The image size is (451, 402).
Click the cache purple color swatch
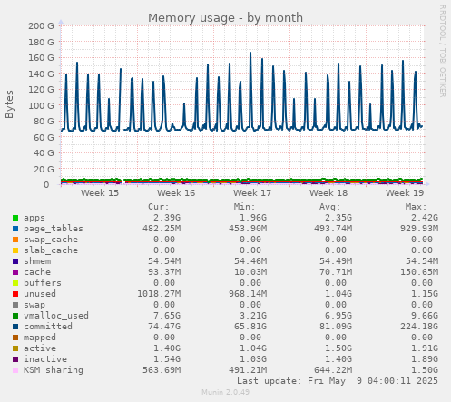coord(15,272)
